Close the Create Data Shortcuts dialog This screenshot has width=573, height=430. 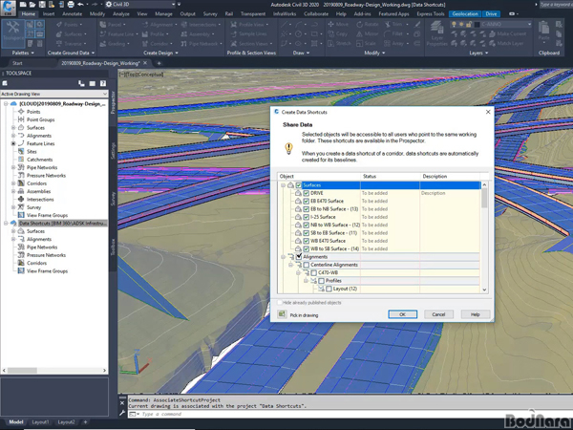(x=488, y=112)
